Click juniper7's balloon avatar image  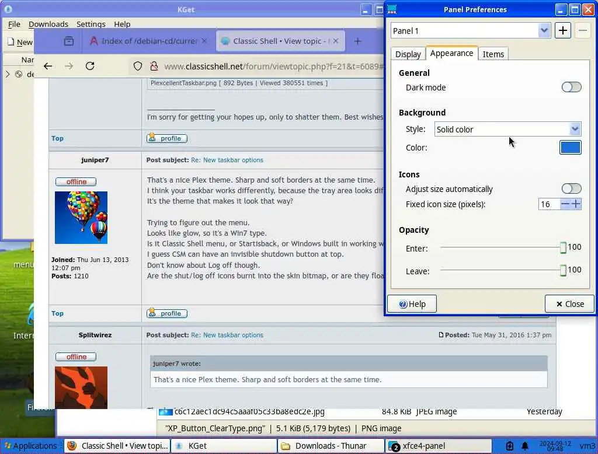pyautogui.click(x=81, y=218)
